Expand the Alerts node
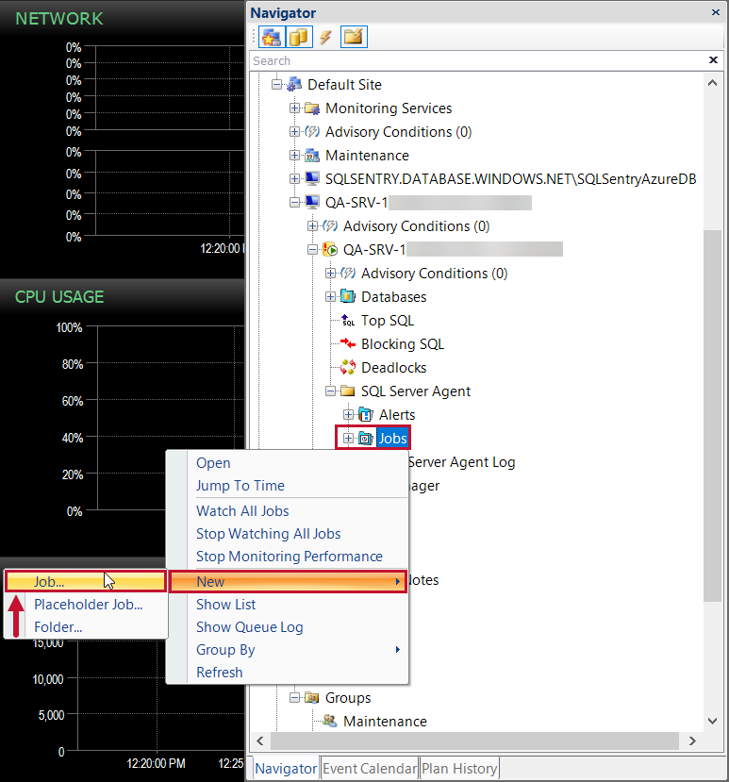729x782 pixels. tap(349, 414)
